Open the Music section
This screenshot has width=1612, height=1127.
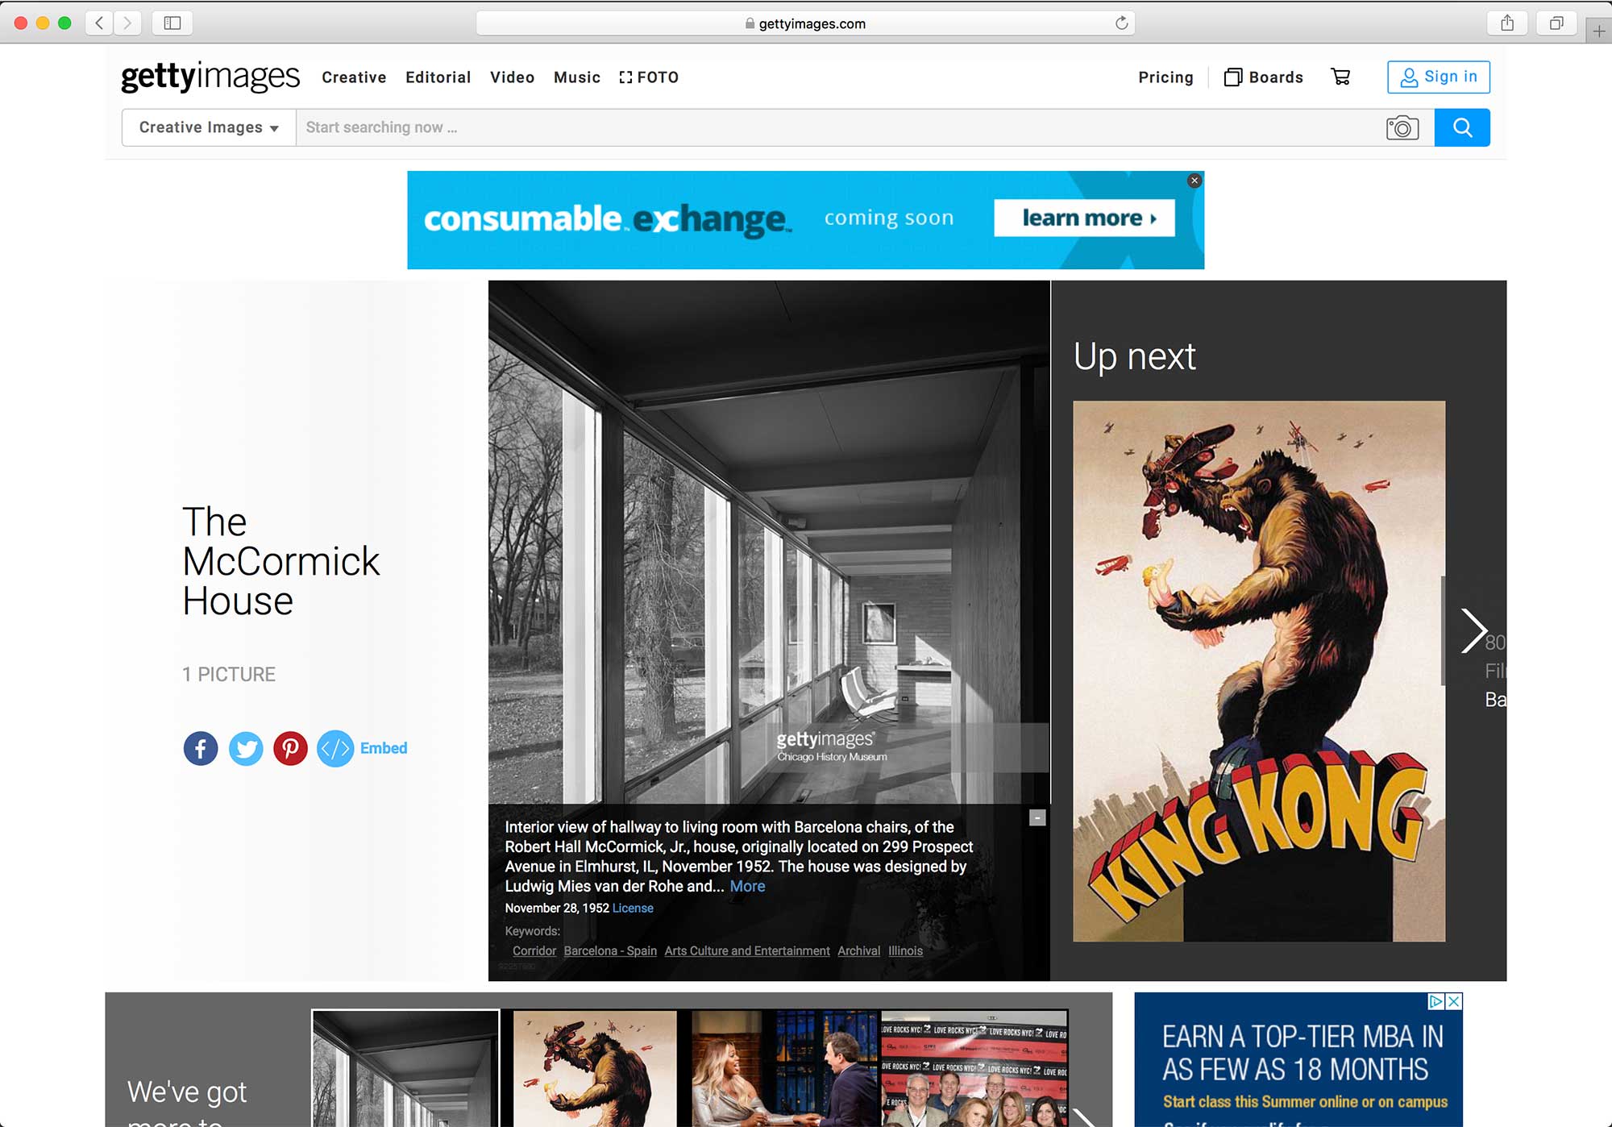pyautogui.click(x=576, y=77)
